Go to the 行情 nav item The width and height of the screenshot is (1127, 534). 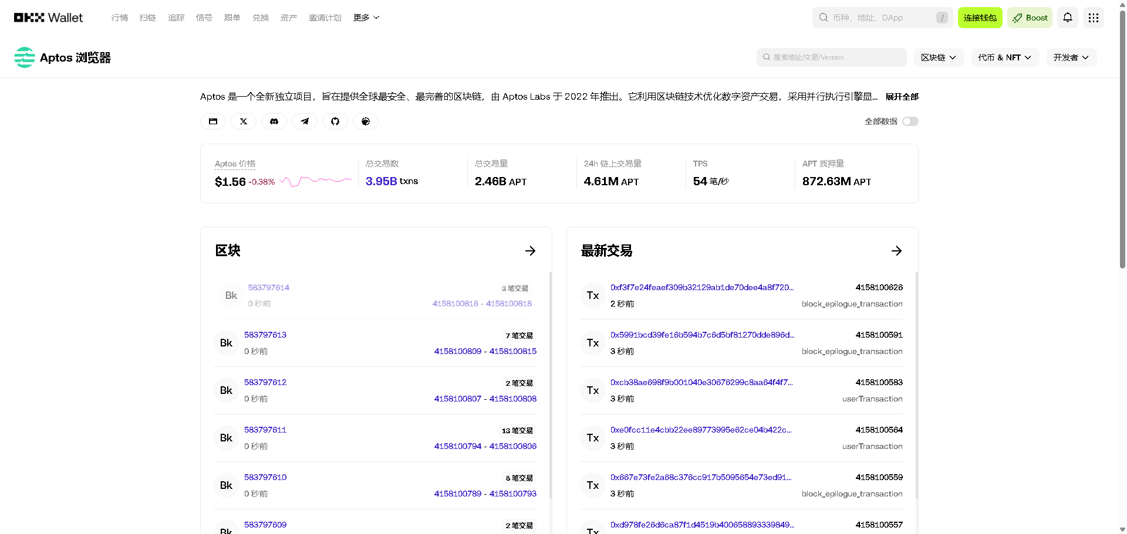[x=120, y=18]
